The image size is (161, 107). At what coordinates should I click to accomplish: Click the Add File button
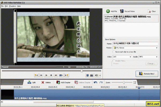(112, 11)
